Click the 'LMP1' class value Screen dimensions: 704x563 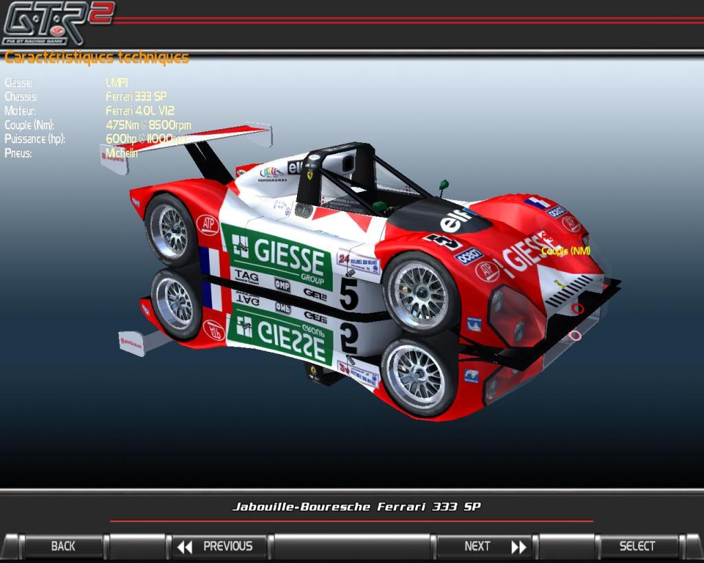117,82
